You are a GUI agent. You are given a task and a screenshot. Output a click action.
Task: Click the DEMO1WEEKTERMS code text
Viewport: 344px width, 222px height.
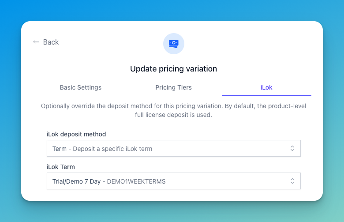pyautogui.click(x=136, y=181)
